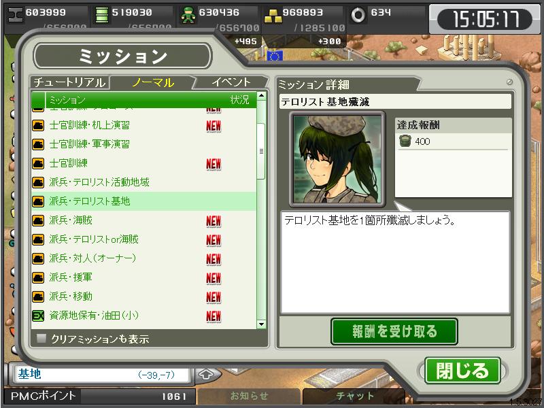This screenshot has width=544, height=408.
Task: Click the steel resource icon in top bar
Action: point(16,15)
